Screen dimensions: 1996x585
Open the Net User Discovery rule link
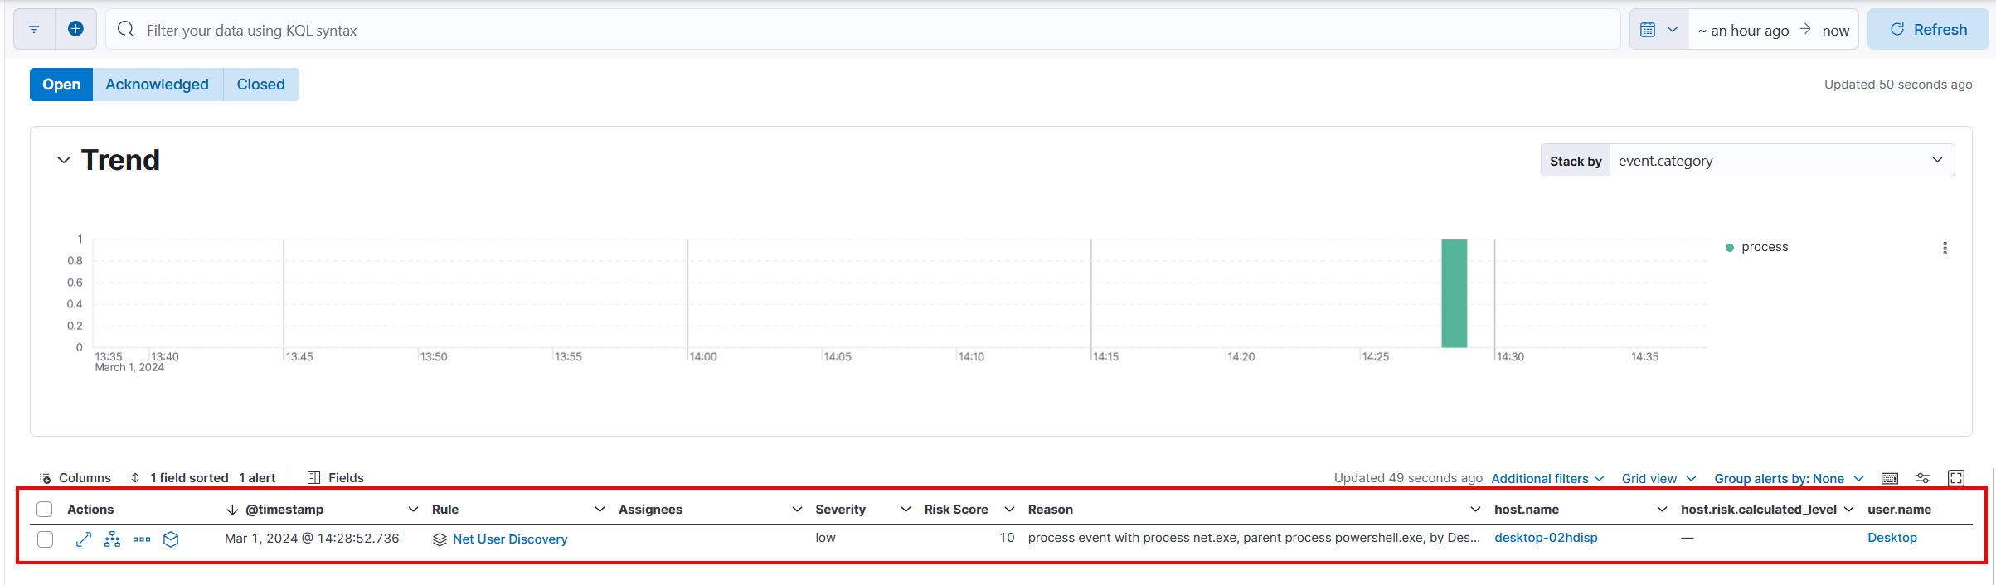[510, 539]
